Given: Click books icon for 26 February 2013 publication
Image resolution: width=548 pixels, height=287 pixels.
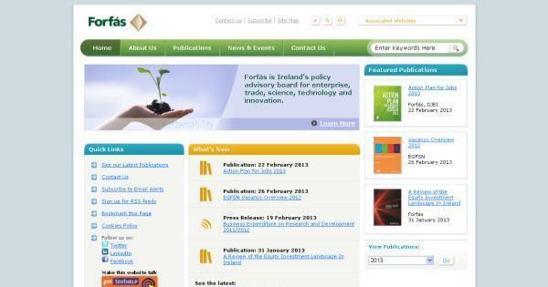Looking at the screenshot, I should 205,195.
